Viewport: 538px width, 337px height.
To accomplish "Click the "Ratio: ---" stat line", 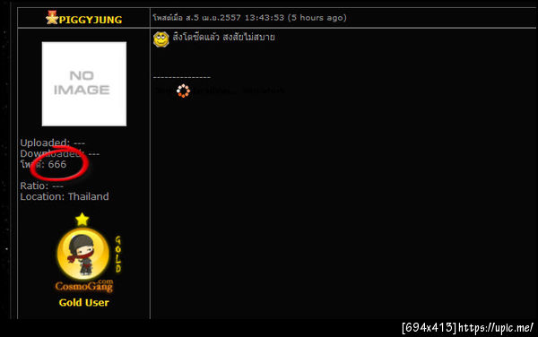I will [x=41, y=186].
